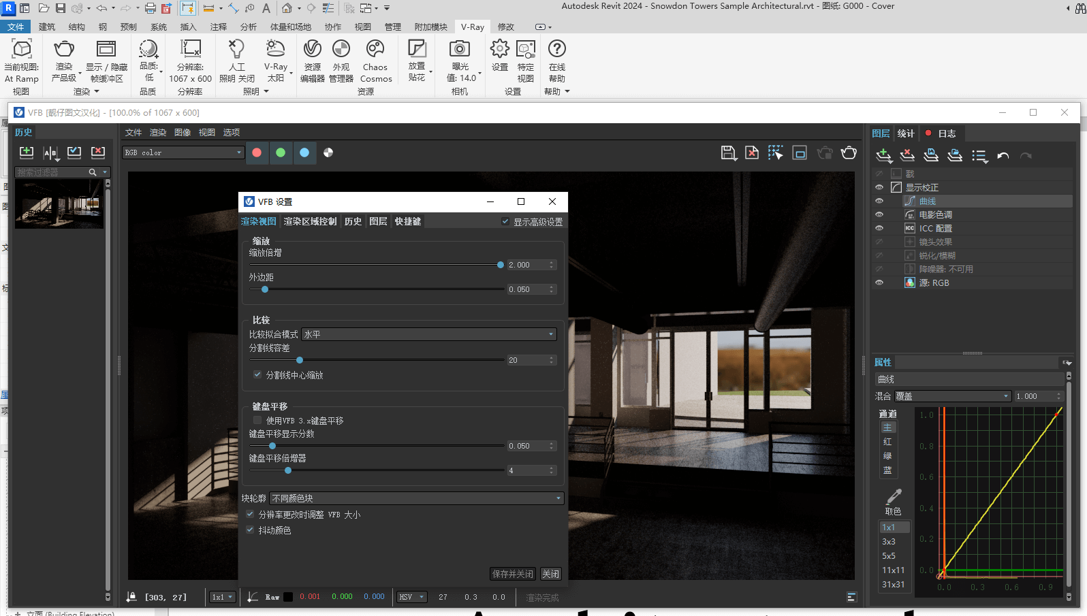Screen dimensions: 1087x616
Task: Click the render teapot icon in VFB toolbar
Action: point(849,153)
